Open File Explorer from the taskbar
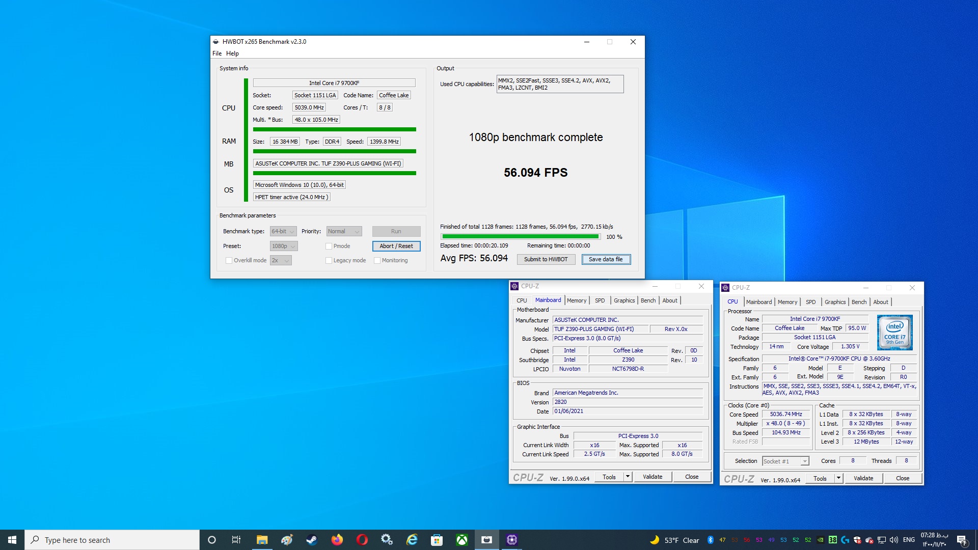 [x=262, y=540]
